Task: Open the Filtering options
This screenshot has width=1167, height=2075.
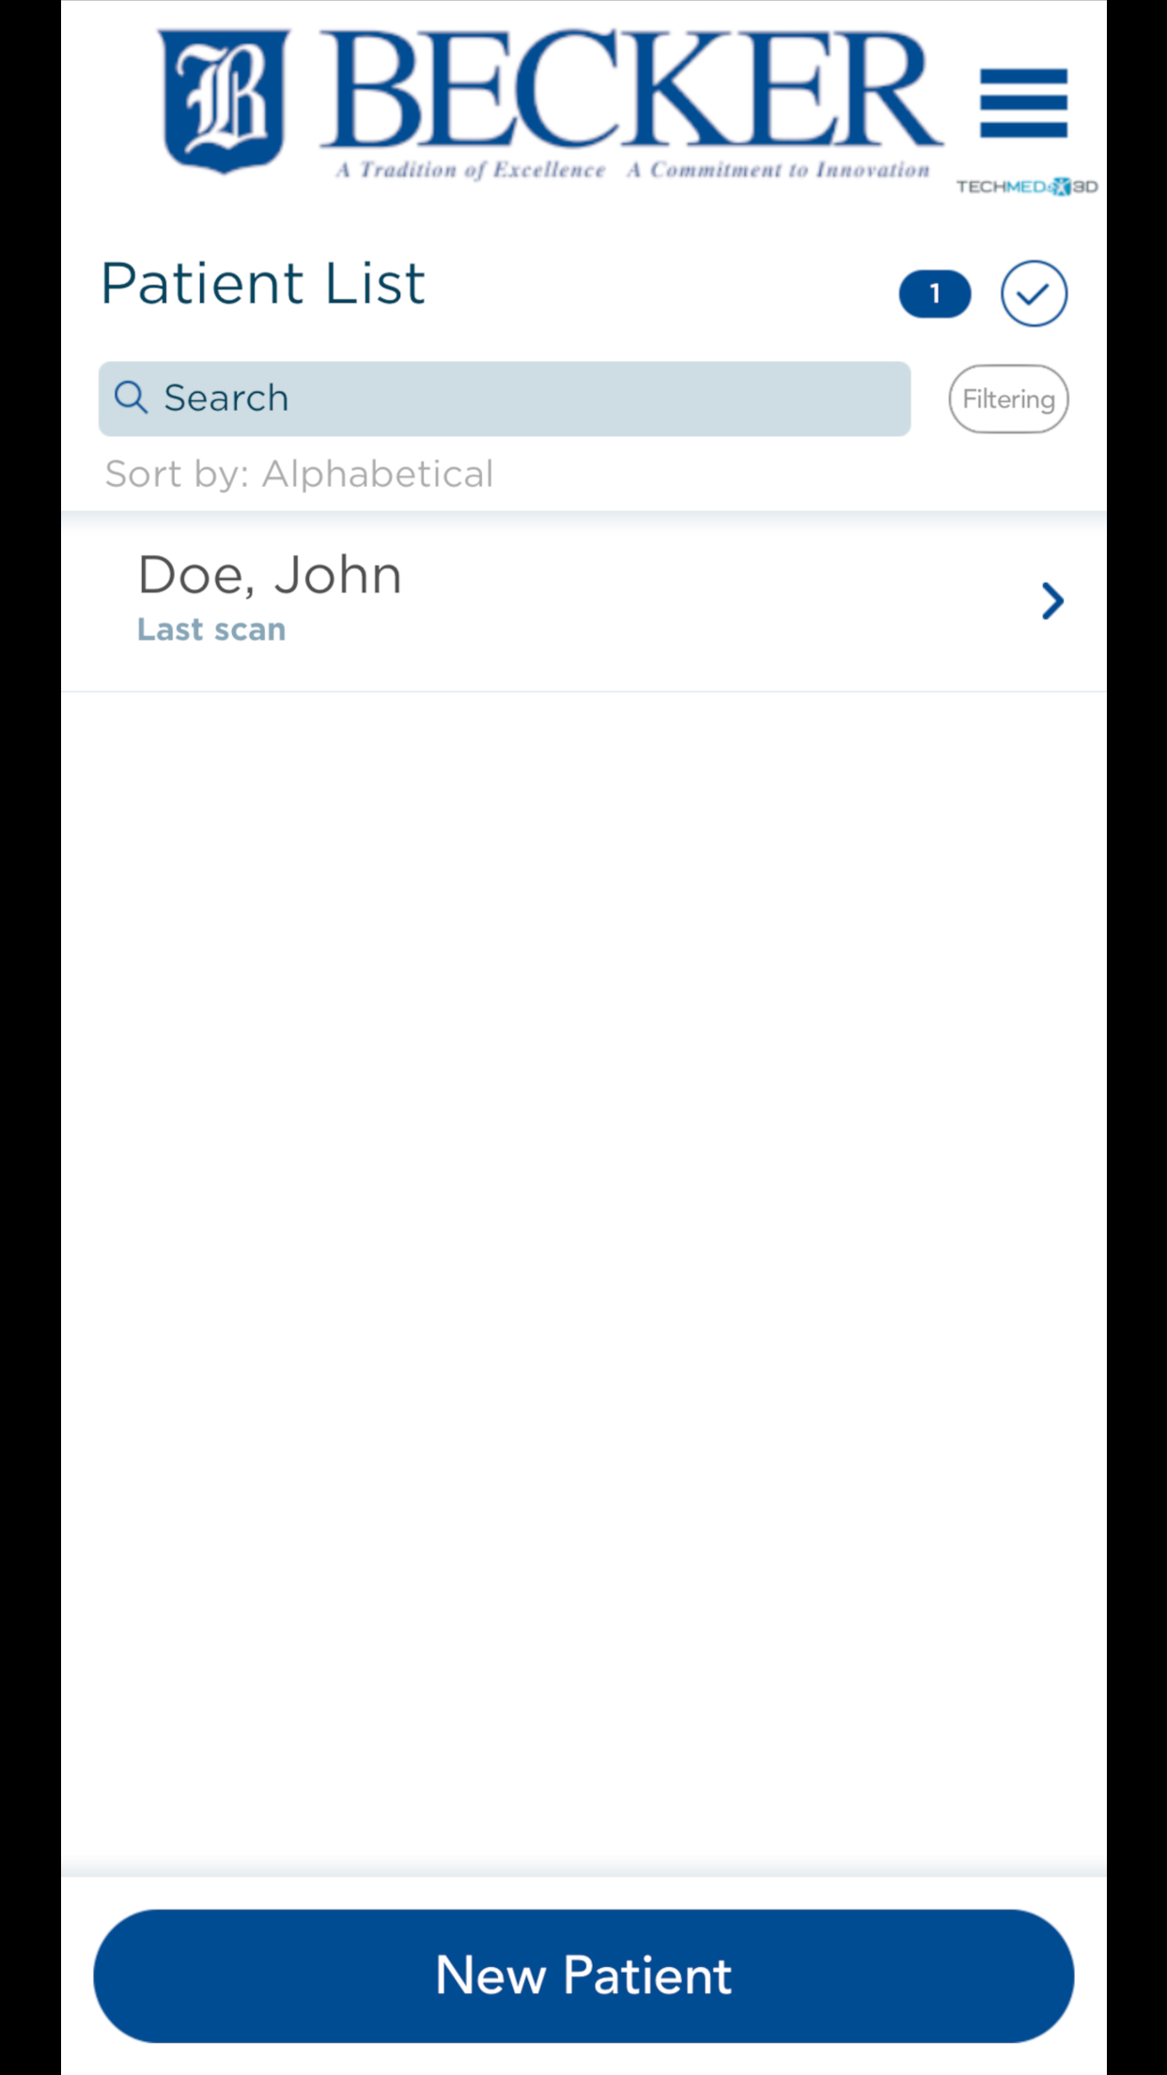Action: coord(1008,399)
